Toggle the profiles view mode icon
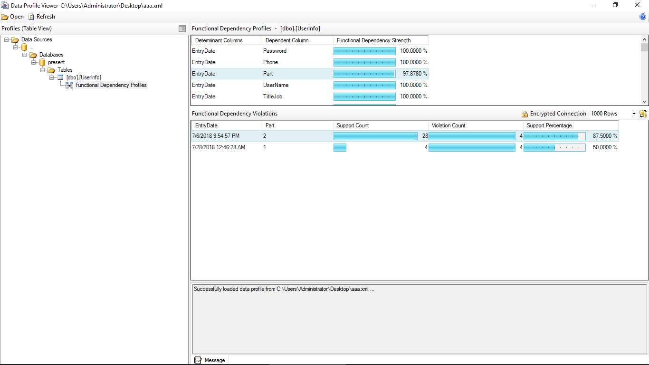The height and width of the screenshot is (365, 649). 182,29
